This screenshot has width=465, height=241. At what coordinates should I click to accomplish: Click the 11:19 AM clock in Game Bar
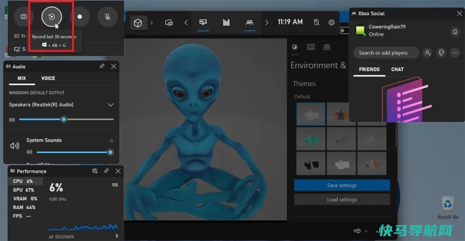[290, 22]
